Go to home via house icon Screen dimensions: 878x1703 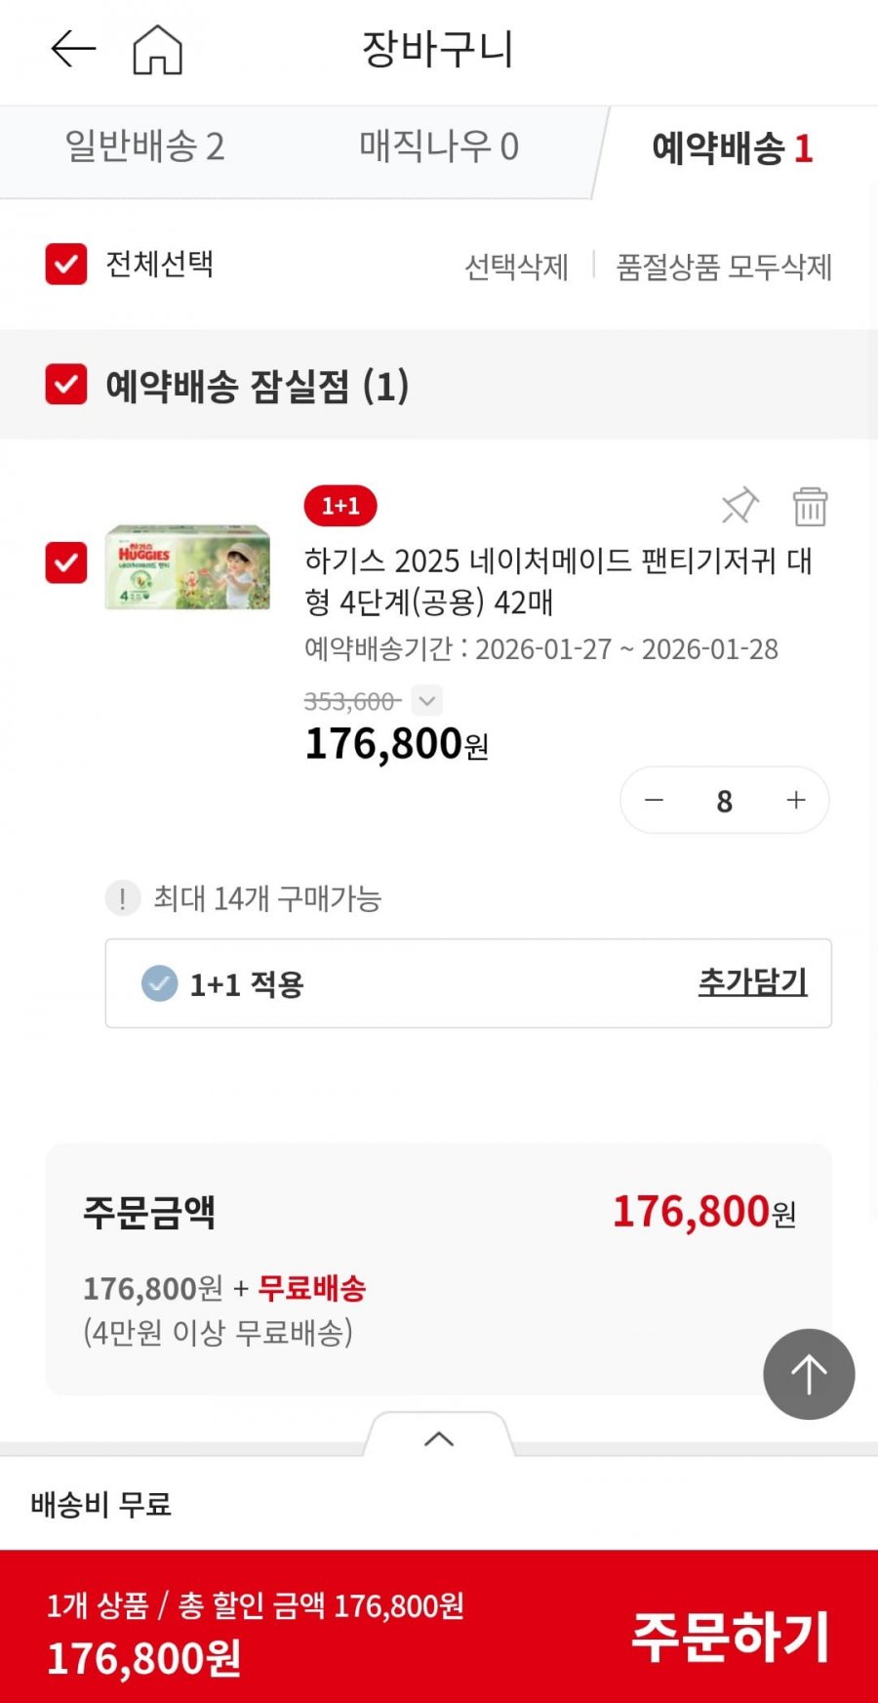tap(157, 50)
